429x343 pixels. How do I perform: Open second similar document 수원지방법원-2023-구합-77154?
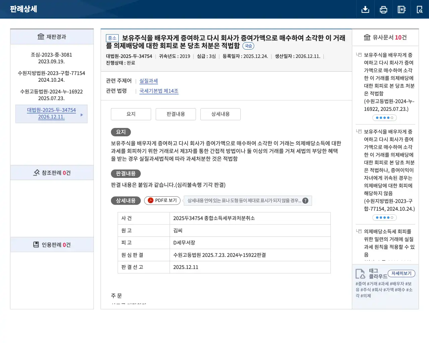(389, 170)
